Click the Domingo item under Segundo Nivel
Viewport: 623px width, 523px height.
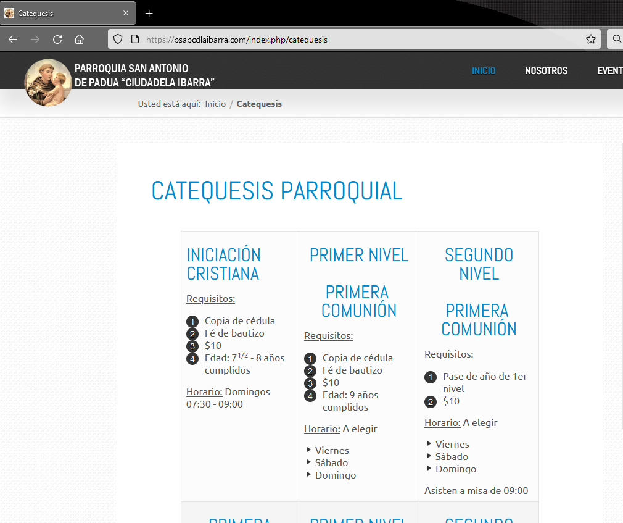[x=456, y=469]
